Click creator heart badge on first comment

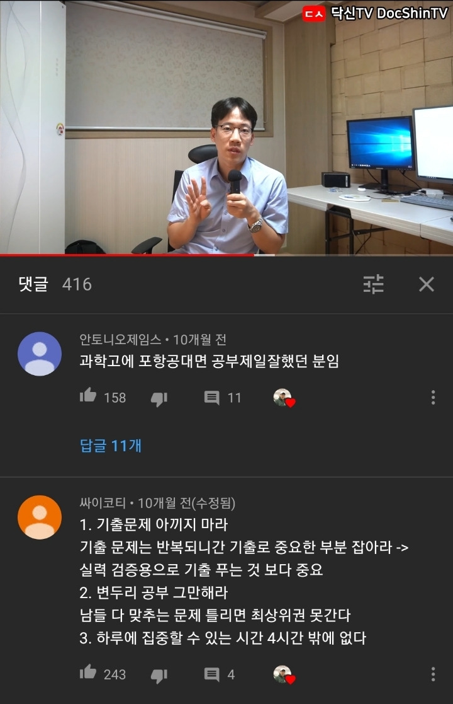tap(284, 398)
